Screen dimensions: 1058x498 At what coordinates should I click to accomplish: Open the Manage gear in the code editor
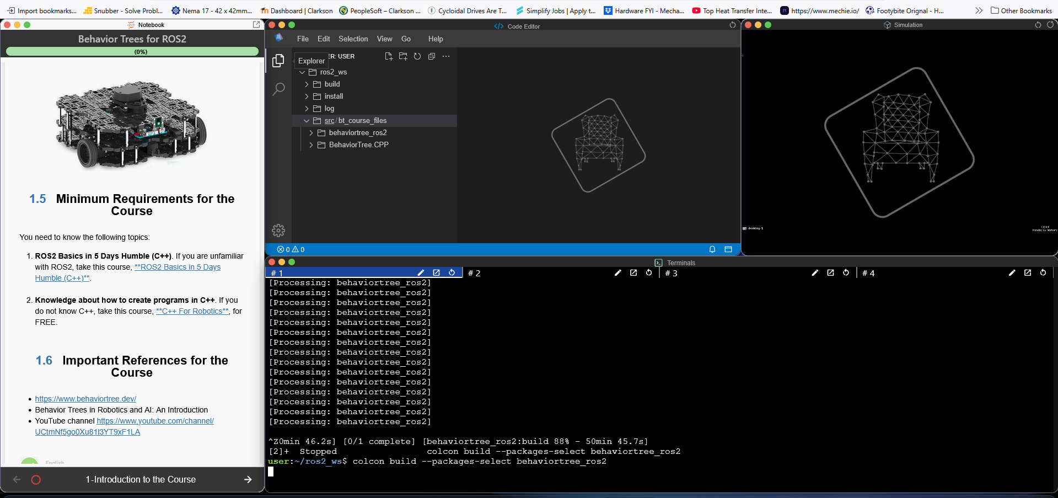(x=278, y=230)
